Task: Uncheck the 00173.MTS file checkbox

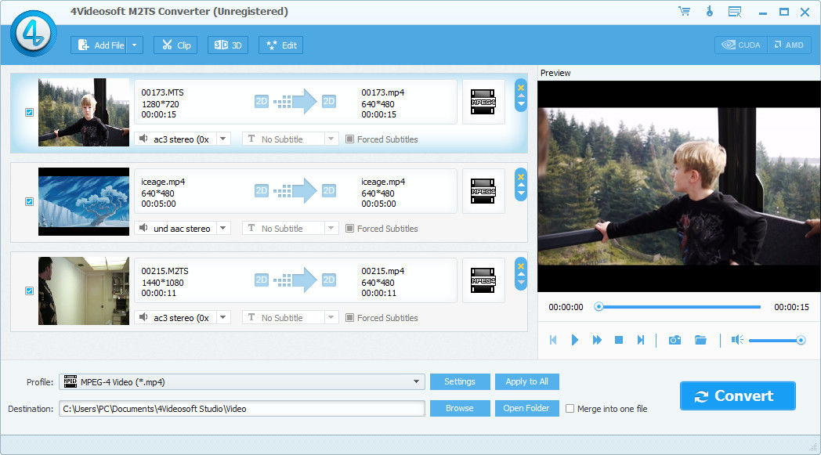Action: coord(29,113)
